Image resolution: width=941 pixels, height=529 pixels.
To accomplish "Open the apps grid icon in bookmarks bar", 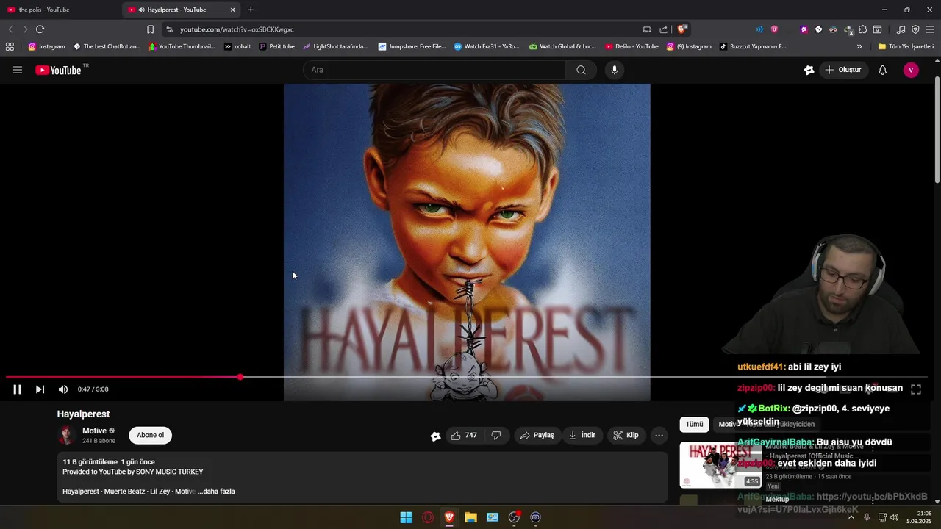I will point(10,46).
